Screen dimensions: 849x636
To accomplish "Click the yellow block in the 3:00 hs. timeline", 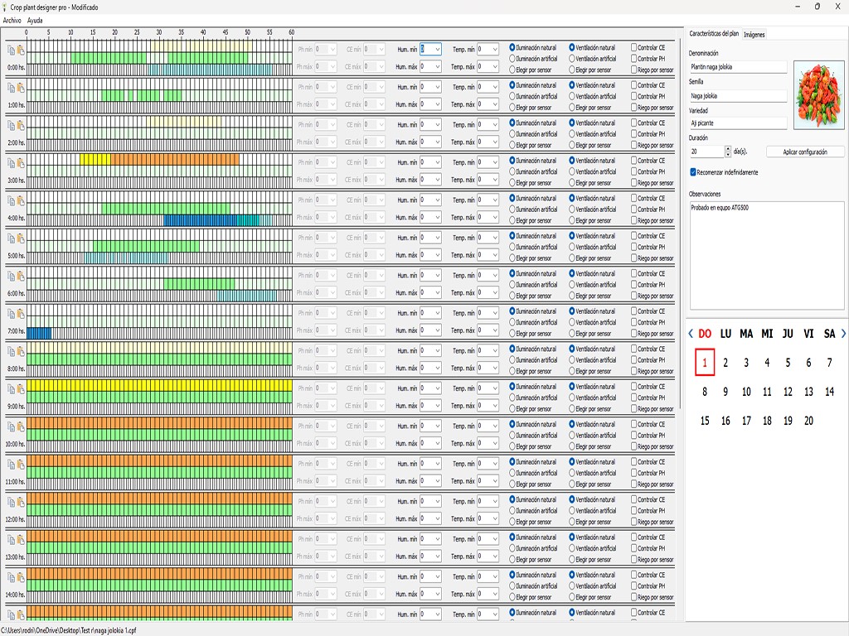I will point(95,159).
